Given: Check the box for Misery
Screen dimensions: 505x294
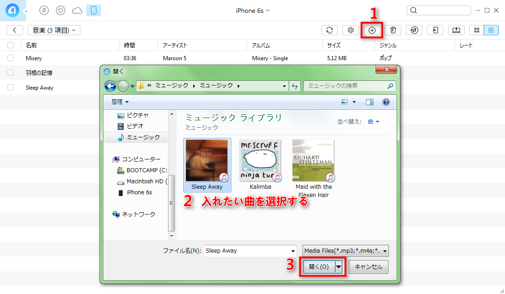Looking at the screenshot, I should pyautogui.click(x=11, y=58).
